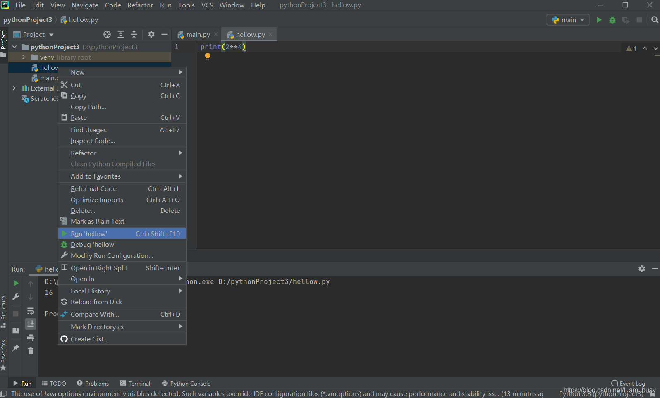Image resolution: width=660 pixels, height=398 pixels.
Task: Choose Run 'hellow' from context menu
Action: tap(122, 234)
